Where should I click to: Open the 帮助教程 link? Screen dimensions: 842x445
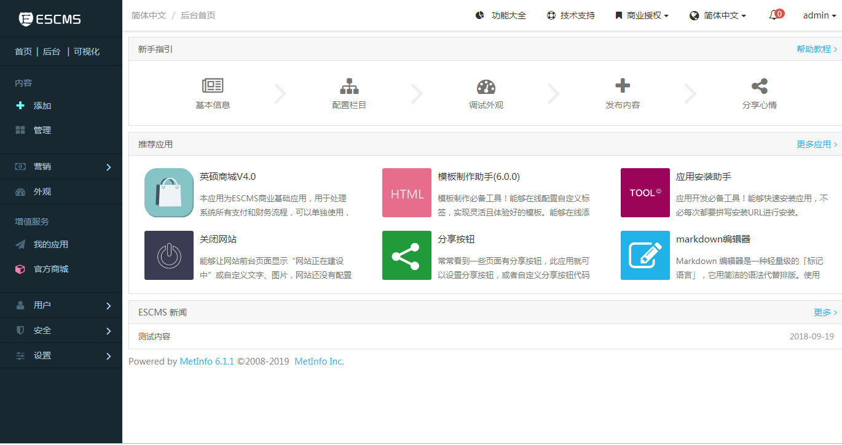coord(817,49)
